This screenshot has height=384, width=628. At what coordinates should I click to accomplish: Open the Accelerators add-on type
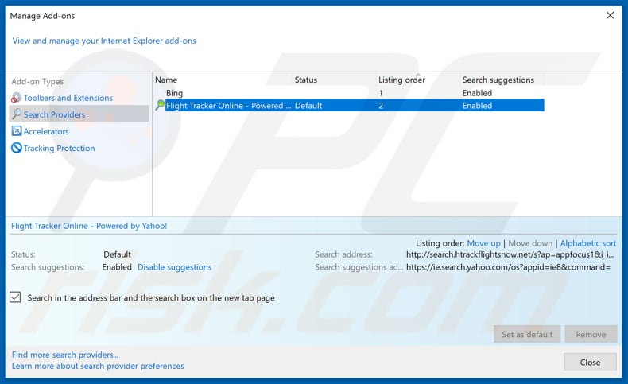coord(46,131)
